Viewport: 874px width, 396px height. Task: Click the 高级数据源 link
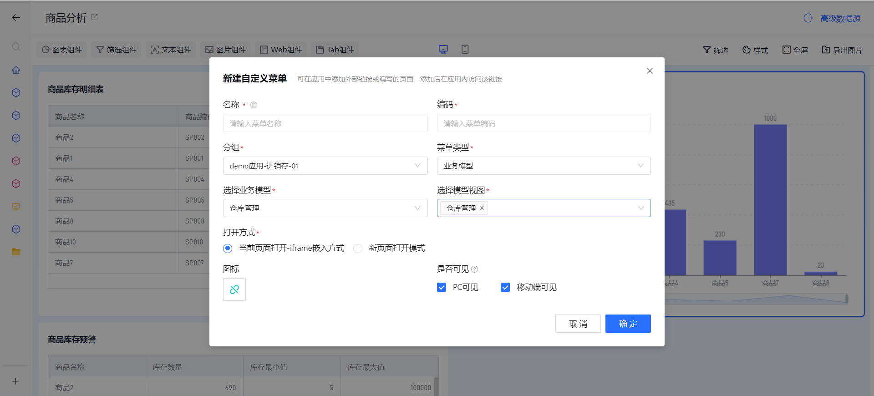pyautogui.click(x=840, y=18)
